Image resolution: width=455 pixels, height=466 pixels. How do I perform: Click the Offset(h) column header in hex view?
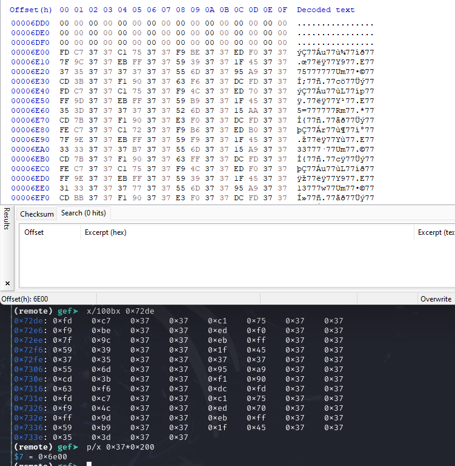pyautogui.click(x=31, y=10)
